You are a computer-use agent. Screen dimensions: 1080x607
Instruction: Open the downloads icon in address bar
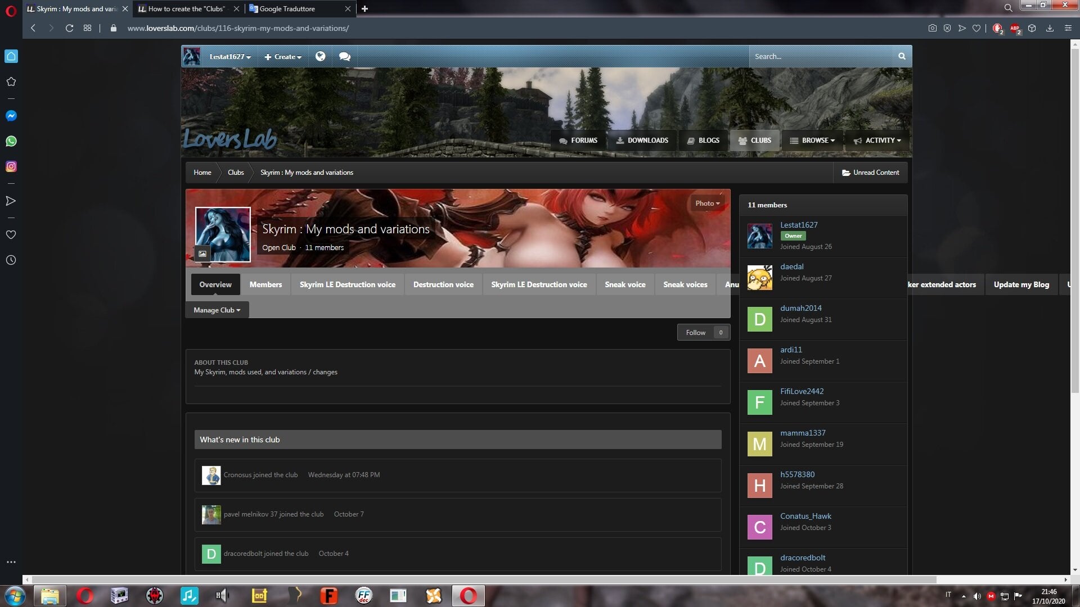click(x=1050, y=28)
